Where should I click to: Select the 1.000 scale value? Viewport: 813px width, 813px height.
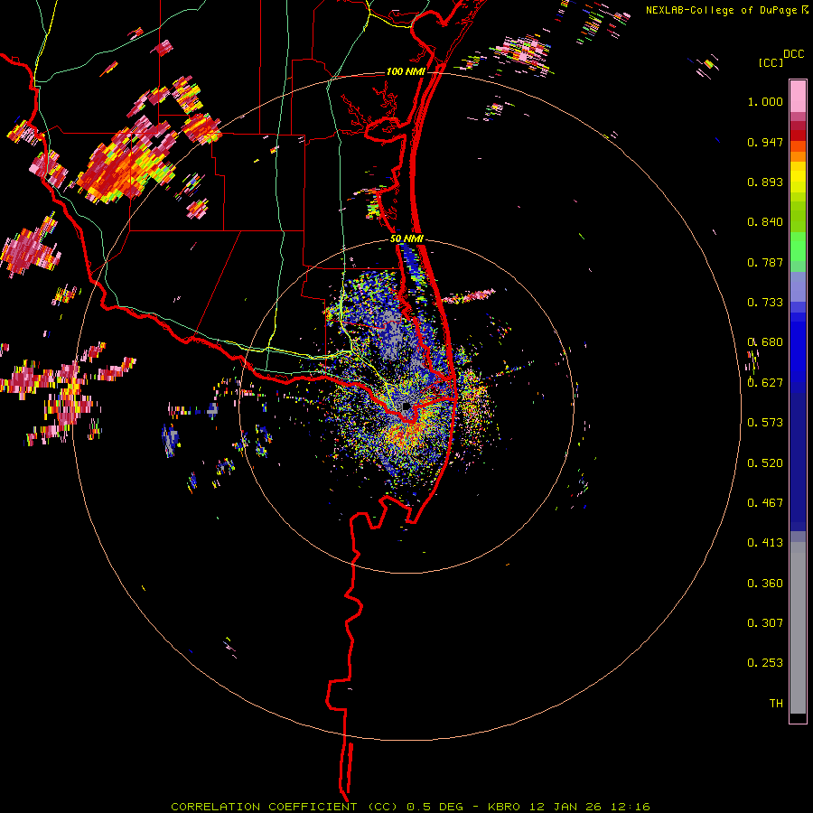coord(765,101)
